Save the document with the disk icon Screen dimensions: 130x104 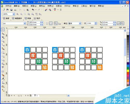point(11,10)
